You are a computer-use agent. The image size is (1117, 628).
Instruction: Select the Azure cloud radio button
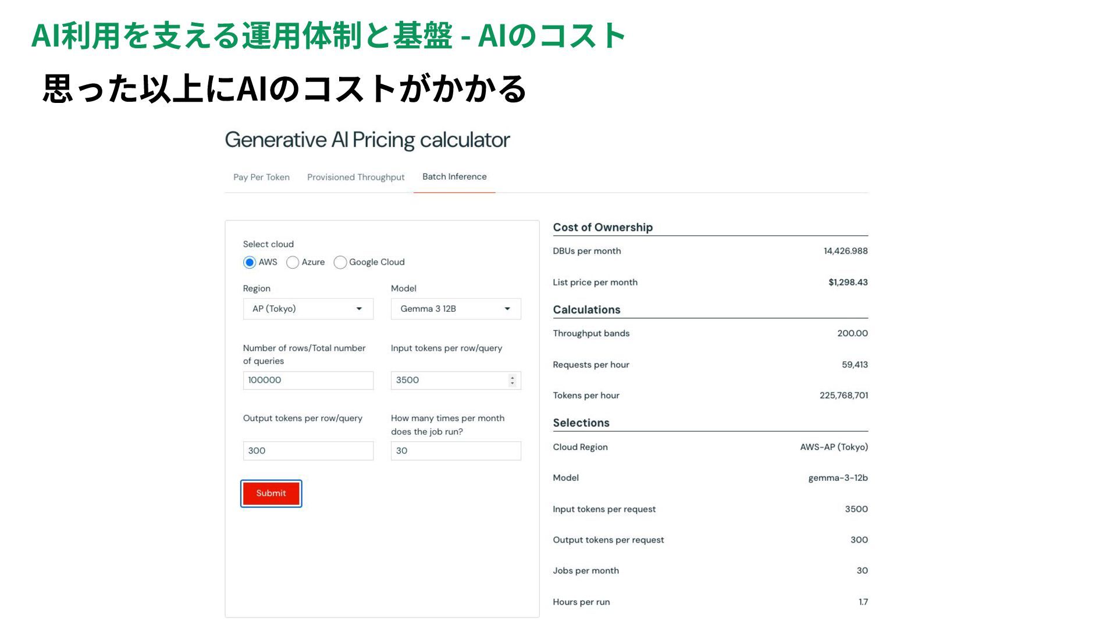293,262
